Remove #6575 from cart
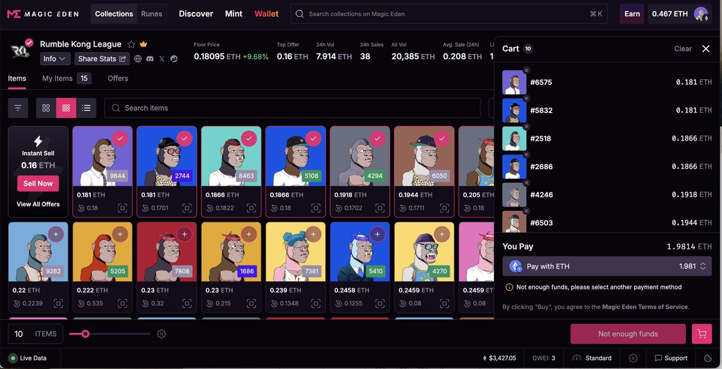722x369 pixels. click(526, 70)
